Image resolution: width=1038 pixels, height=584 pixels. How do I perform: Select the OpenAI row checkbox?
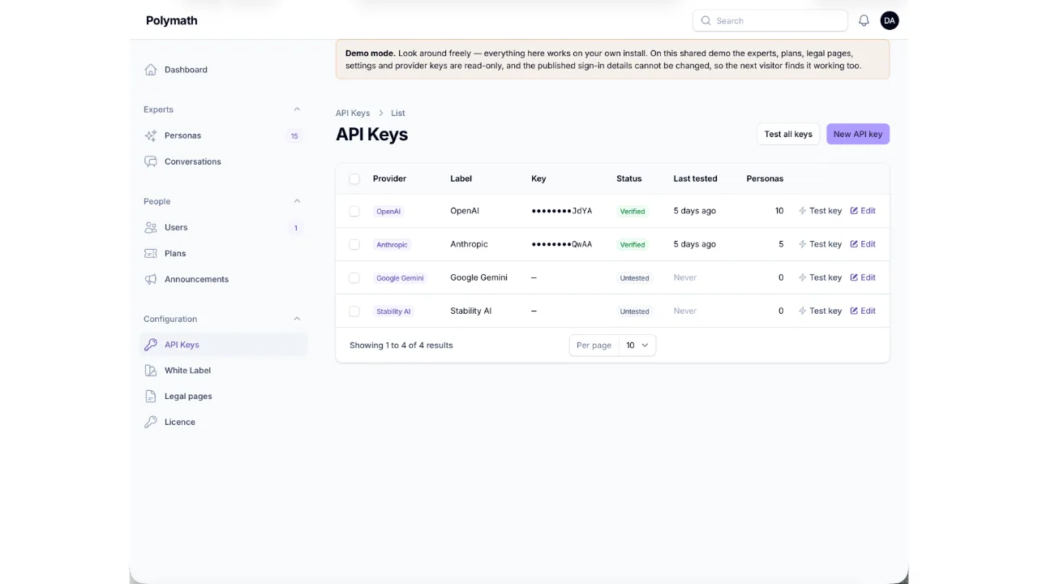coord(354,211)
